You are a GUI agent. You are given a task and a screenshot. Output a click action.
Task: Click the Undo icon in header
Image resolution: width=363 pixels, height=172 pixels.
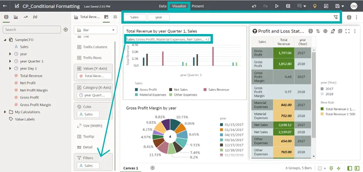click(254, 6)
